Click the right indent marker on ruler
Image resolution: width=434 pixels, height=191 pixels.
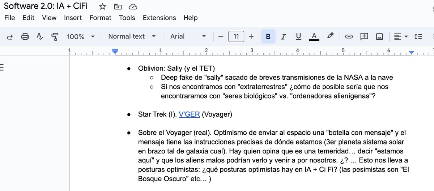click(411, 53)
